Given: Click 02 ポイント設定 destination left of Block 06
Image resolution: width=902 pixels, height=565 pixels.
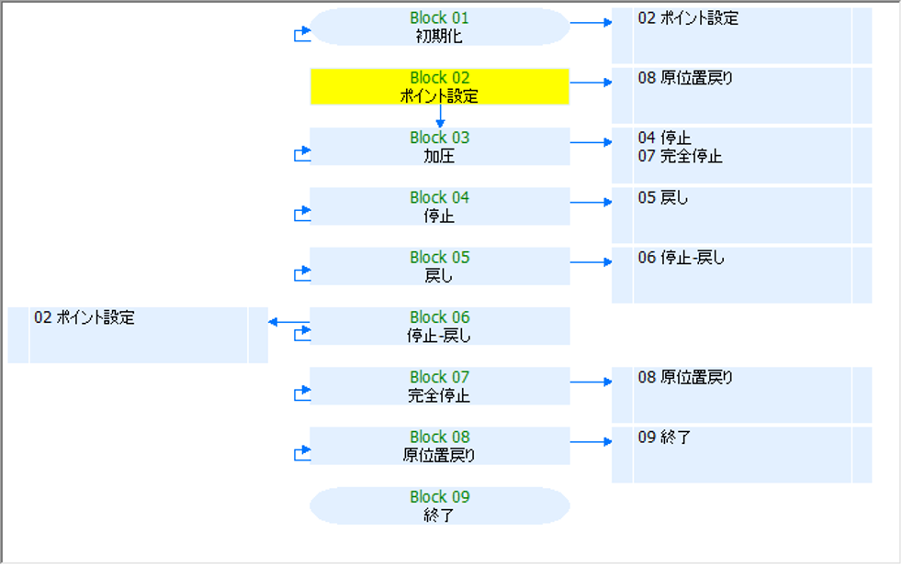Looking at the screenshot, I should tap(85, 318).
